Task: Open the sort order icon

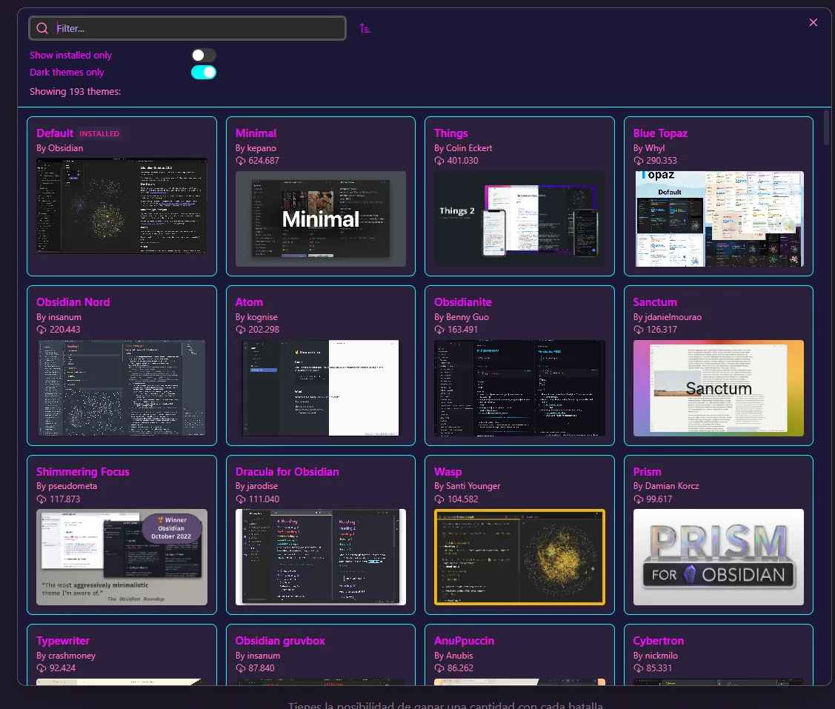Action: (x=365, y=28)
